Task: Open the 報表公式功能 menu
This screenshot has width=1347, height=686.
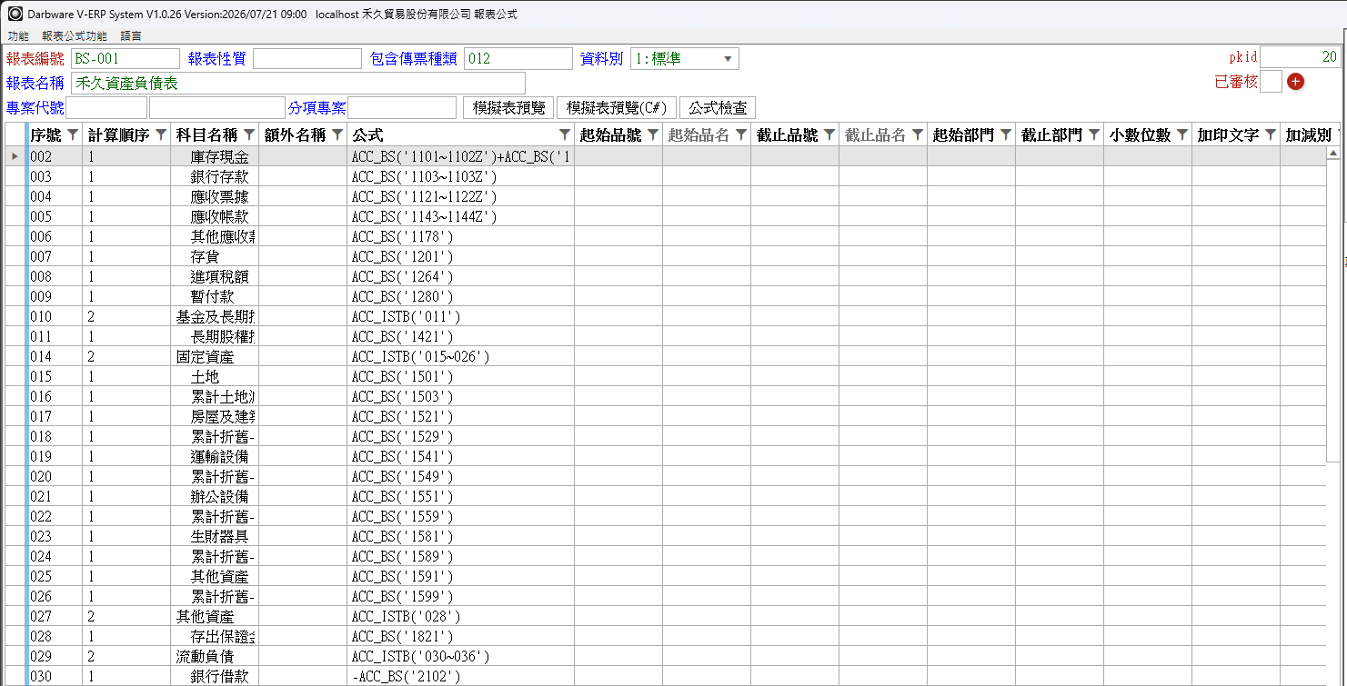Action: [x=75, y=36]
